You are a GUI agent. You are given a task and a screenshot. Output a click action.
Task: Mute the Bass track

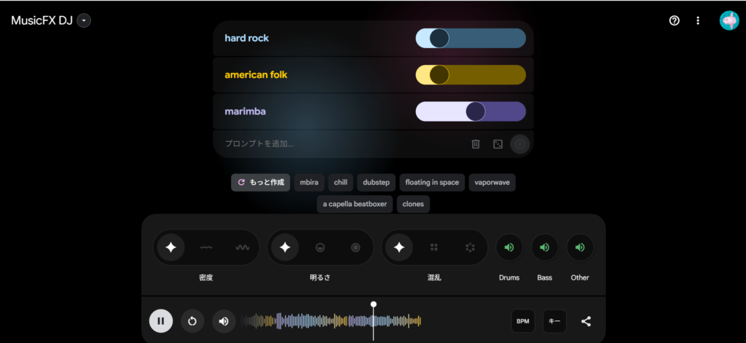[x=544, y=248]
